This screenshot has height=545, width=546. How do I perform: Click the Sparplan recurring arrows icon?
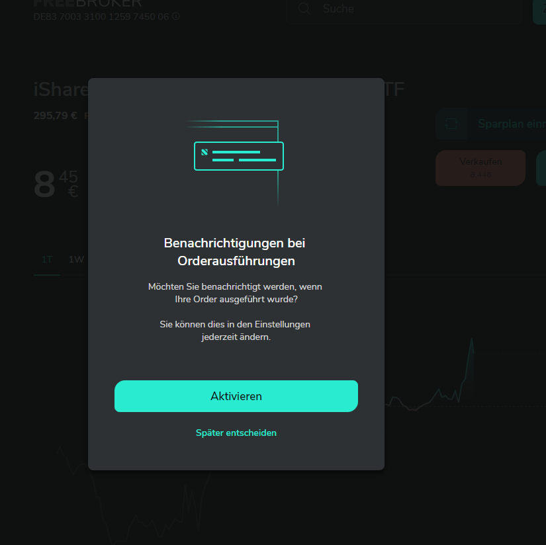(x=451, y=124)
